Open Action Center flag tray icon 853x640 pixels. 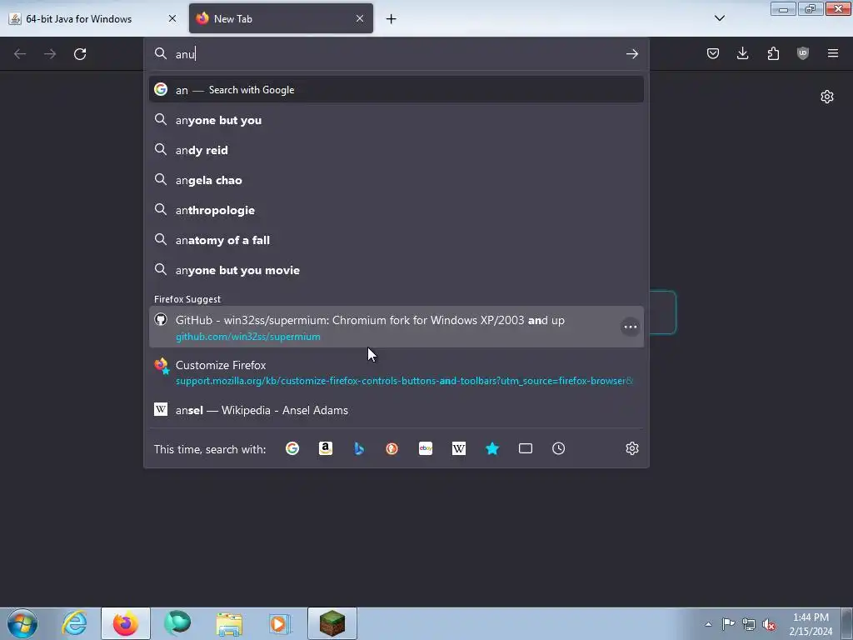(x=728, y=623)
